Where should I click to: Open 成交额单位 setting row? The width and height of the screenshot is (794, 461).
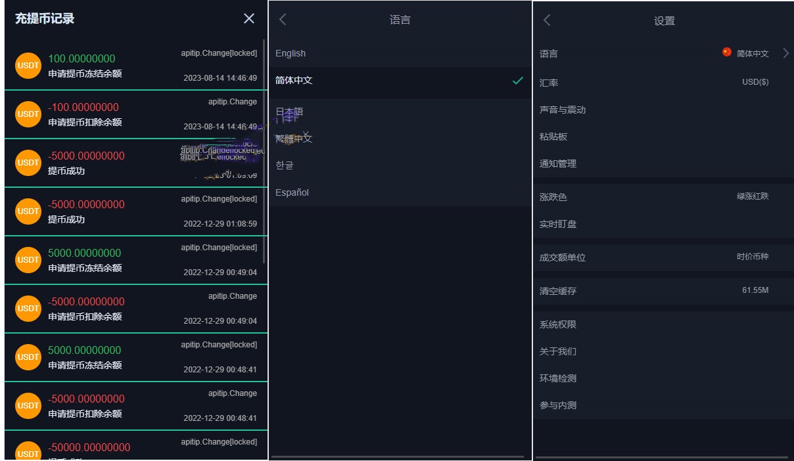(x=663, y=257)
